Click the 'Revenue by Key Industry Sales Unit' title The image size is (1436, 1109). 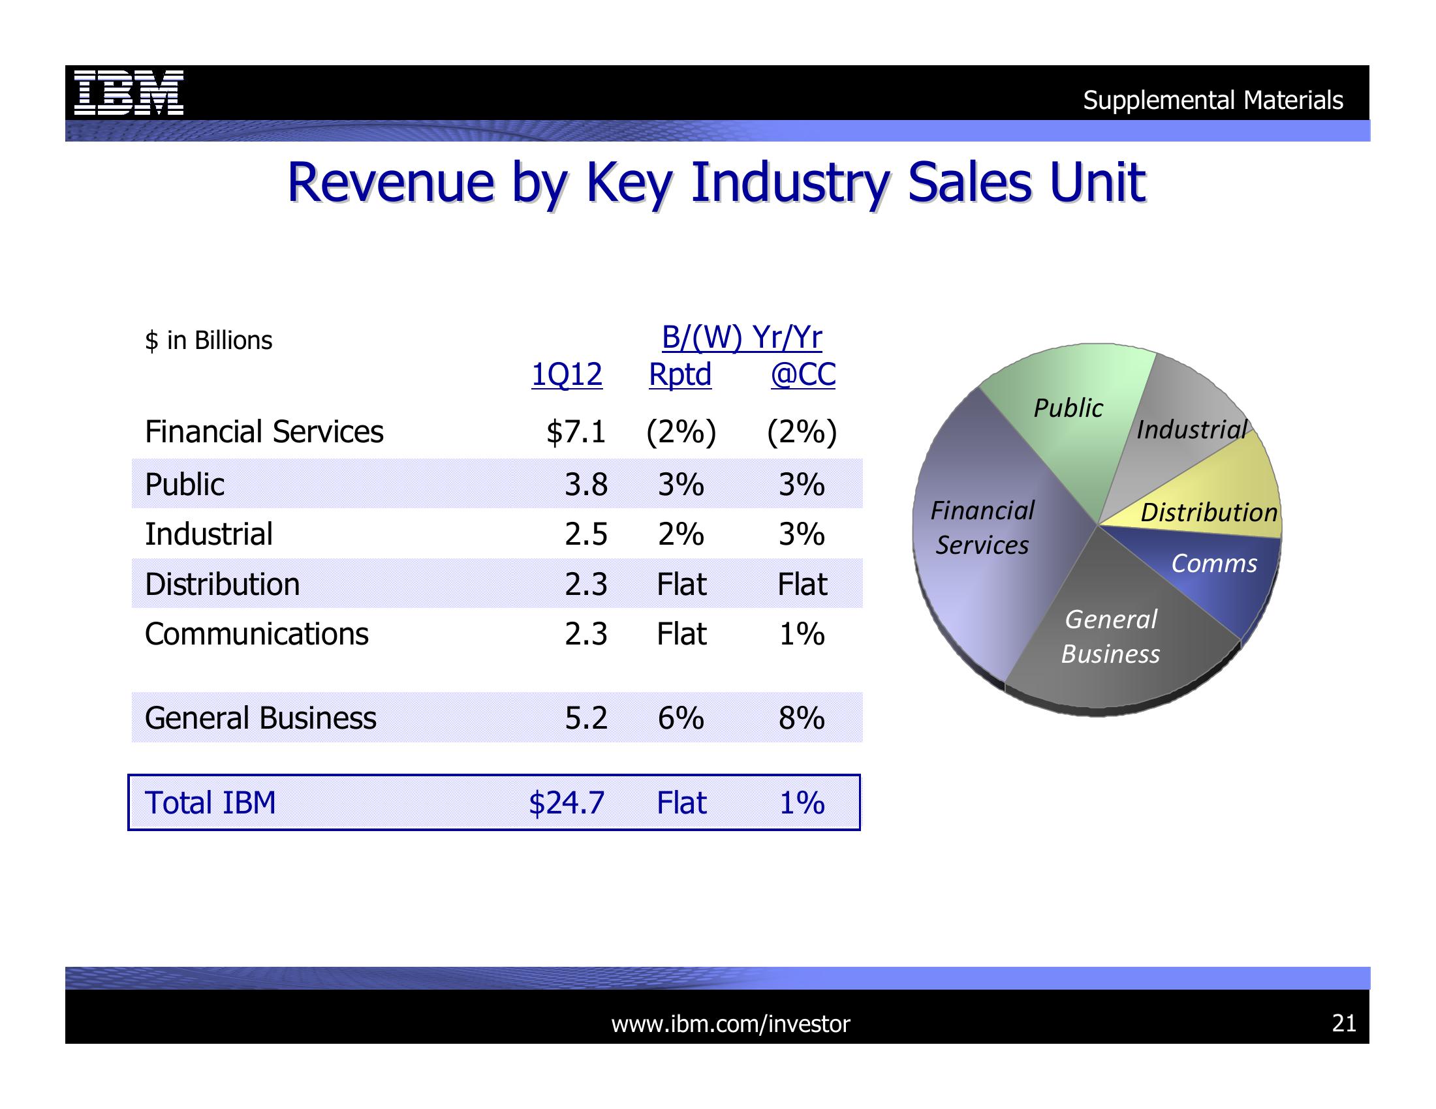tap(717, 183)
